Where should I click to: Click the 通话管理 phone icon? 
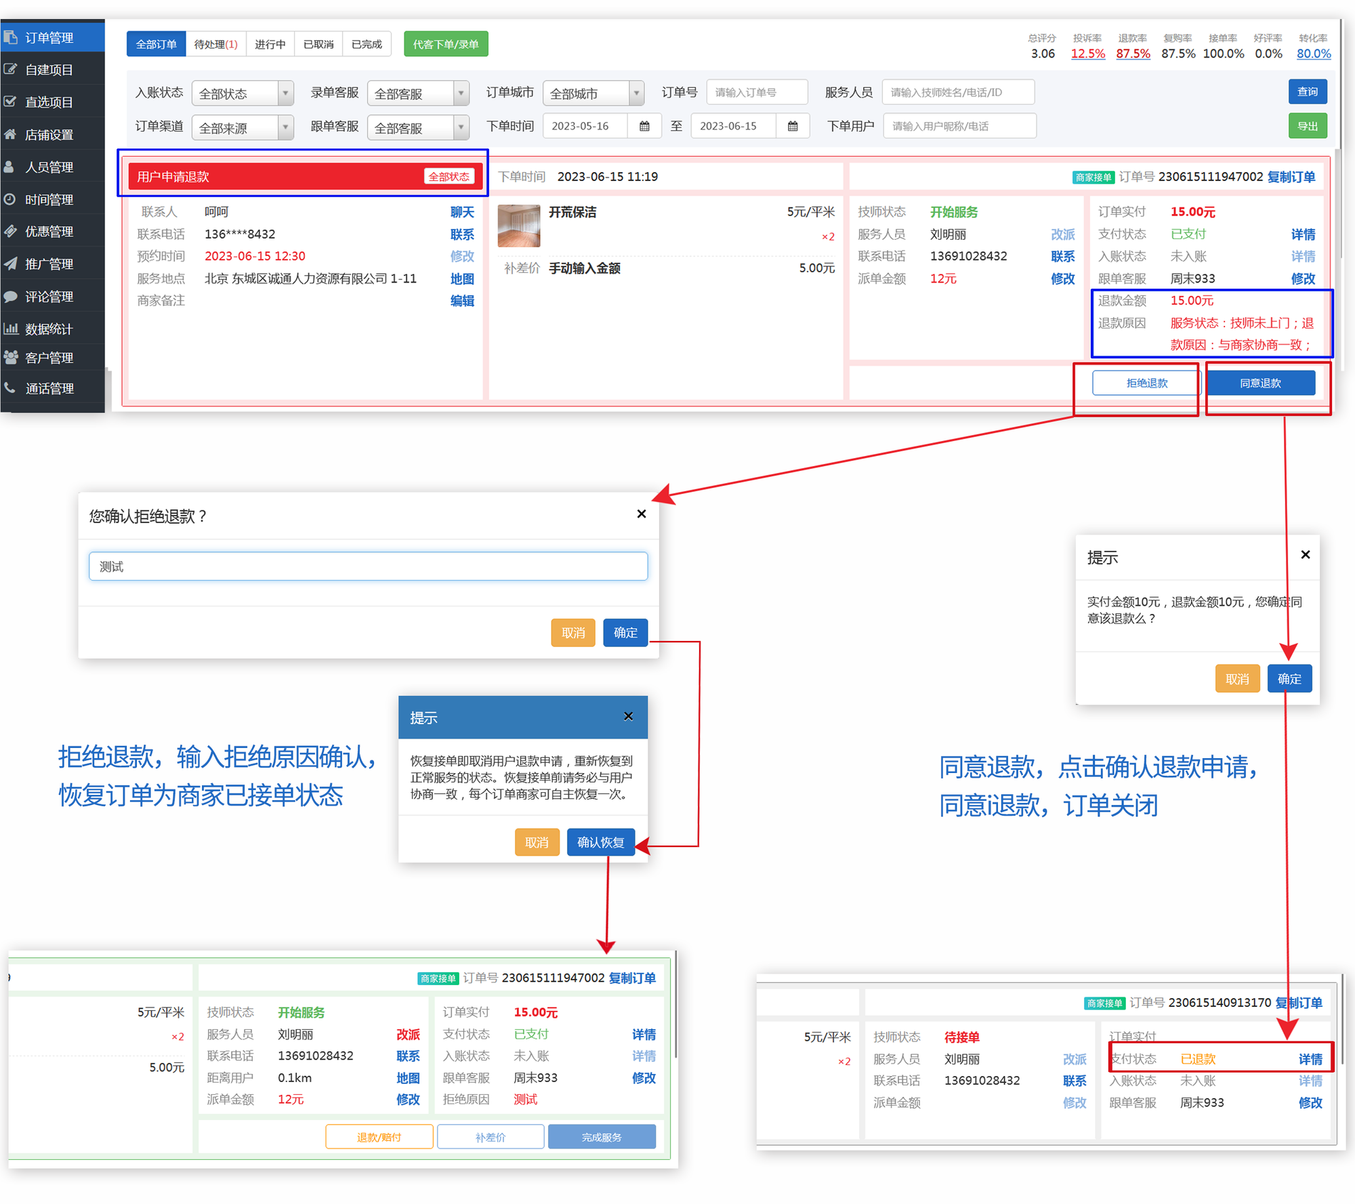click(10, 388)
